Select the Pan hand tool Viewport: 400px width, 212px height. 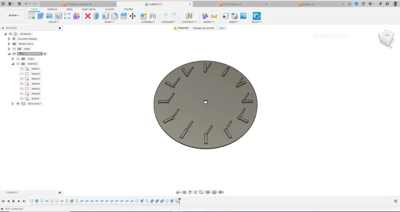tap(190, 192)
